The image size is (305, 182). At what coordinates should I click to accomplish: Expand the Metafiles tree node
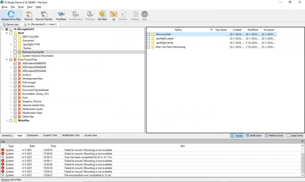tap(7, 121)
